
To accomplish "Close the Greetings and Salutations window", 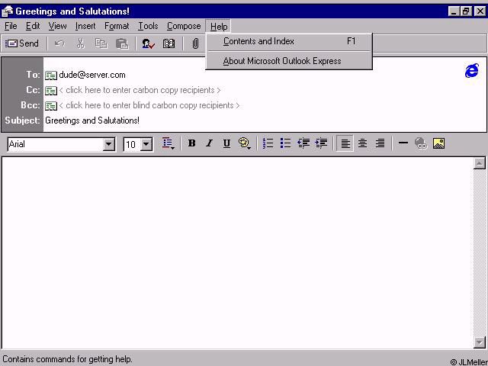I will (x=480, y=11).
